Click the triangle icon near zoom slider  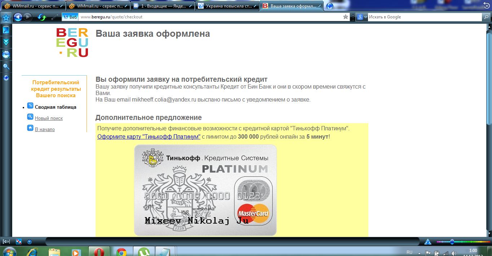click(x=428, y=242)
